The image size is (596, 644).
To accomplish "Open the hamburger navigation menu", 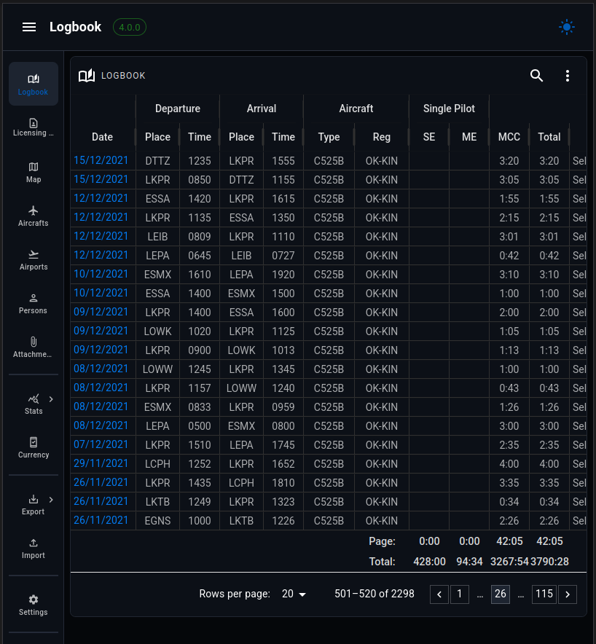I will tap(28, 27).
